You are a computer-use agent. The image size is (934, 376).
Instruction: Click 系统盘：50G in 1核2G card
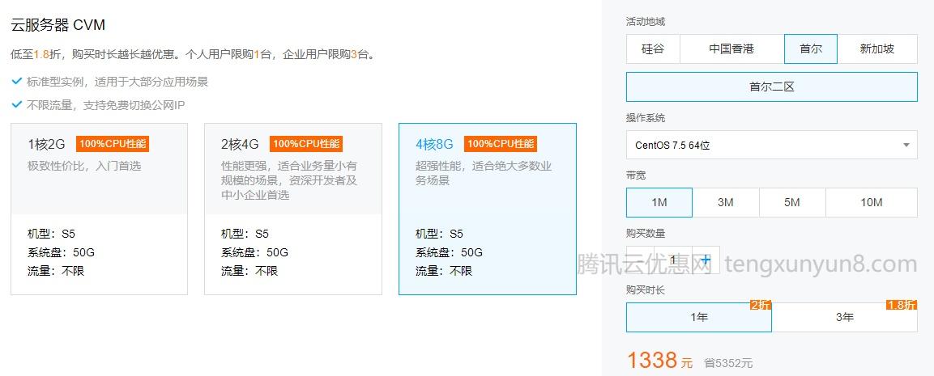(61, 252)
